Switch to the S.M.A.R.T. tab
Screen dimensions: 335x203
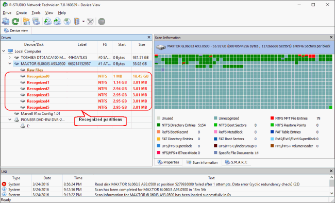click(237, 162)
